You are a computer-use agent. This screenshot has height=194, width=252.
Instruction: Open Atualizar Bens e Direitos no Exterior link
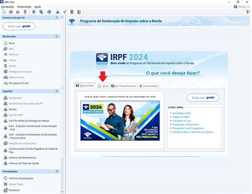click(x=193, y=132)
